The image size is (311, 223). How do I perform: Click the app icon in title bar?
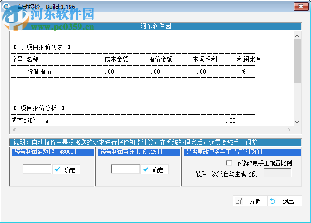tap(7, 7)
